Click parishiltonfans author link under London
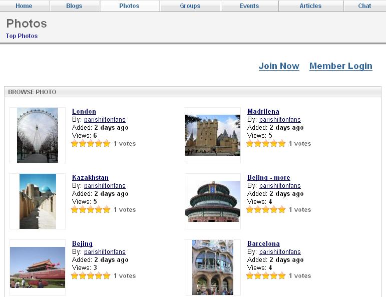Viewport: 386px width, 297px height. (105, 120)
